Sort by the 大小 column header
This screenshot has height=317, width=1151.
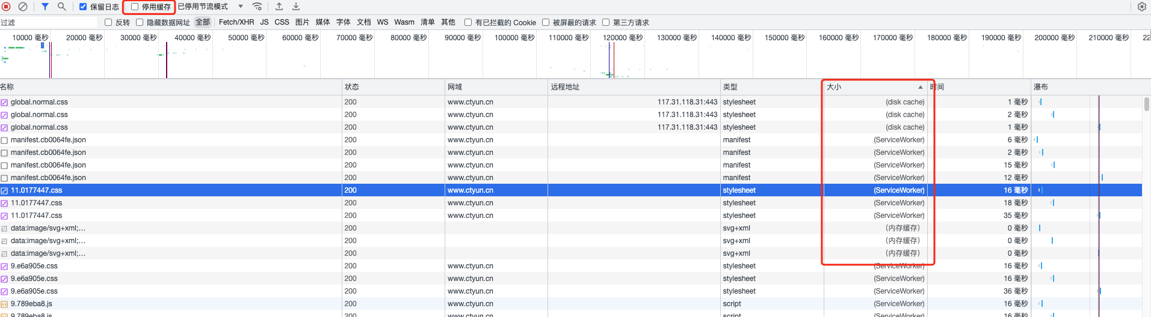click(872, 87)
